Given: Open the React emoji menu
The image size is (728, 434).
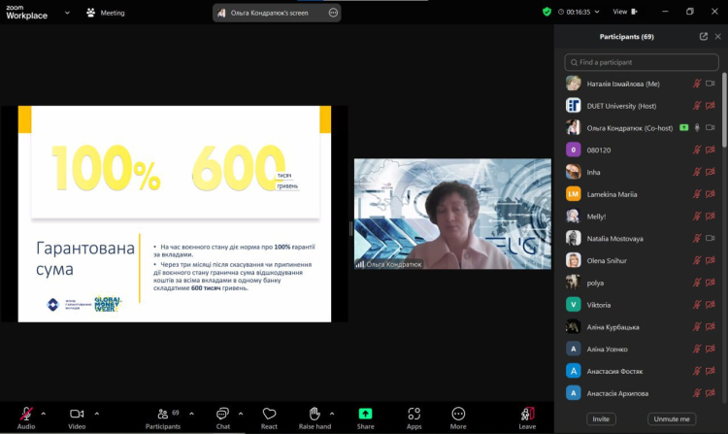Looking at the screenshot, I should [x=269, y=415].
